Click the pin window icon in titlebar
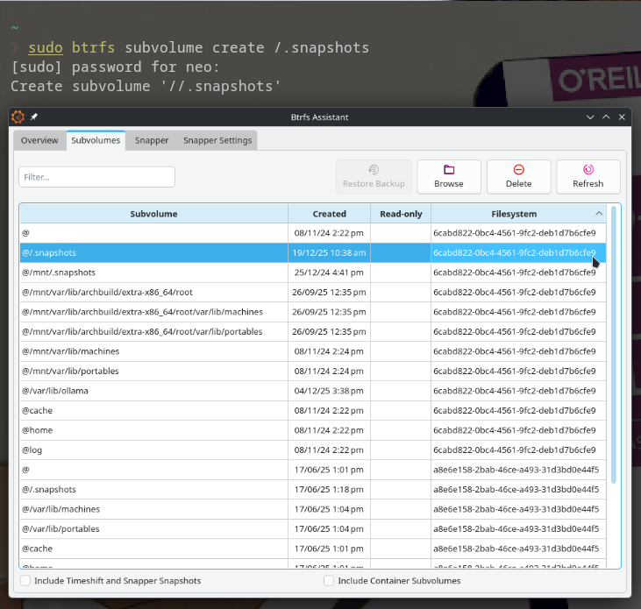This screenshot has width=641, height=609. (34, 117)
